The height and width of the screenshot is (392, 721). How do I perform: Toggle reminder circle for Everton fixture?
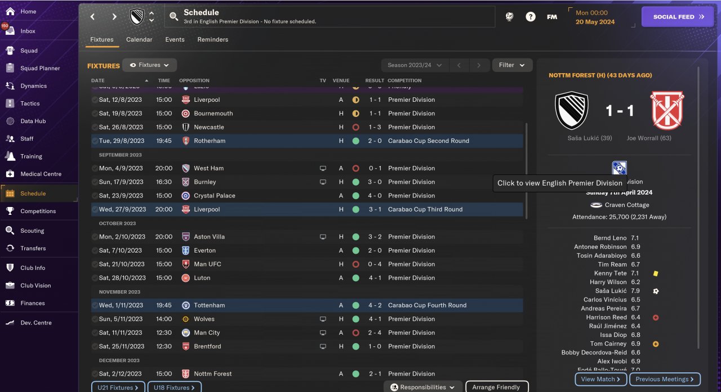95,250
